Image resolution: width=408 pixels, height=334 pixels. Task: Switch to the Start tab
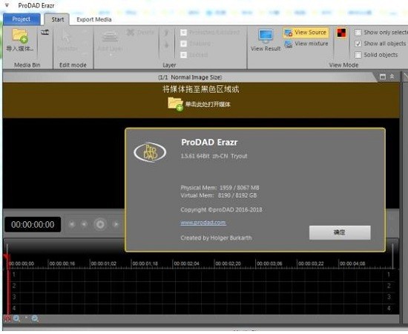pyautogui.click(x=57, y=19)
